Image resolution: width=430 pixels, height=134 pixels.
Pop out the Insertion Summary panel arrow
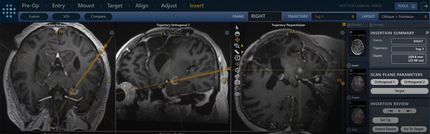[x=427, y=33]
